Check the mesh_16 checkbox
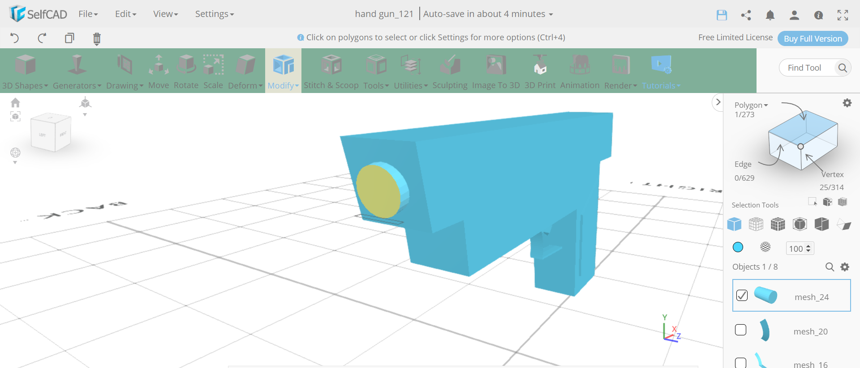Screen dimensions: 860x368 [x=741, y=363]
